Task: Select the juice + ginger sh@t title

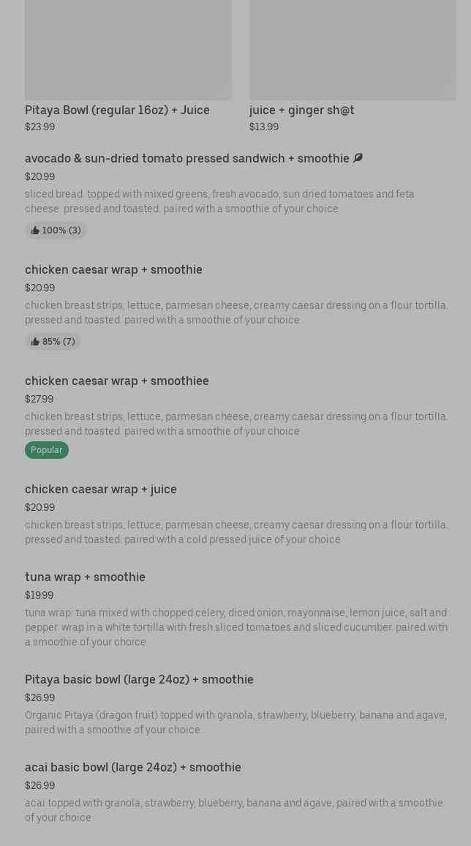Action: [301, 110]
